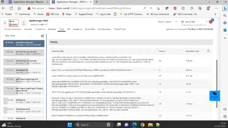Click Execution time column header
The width and height of the screenshot is (228, 128).
pyautogui.click(x=192, y=51)
